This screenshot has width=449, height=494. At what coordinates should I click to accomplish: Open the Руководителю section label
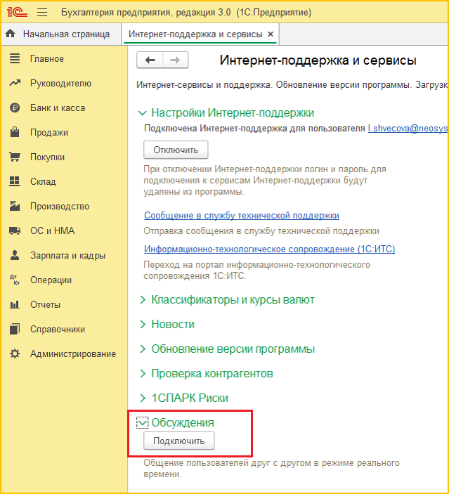61,84
